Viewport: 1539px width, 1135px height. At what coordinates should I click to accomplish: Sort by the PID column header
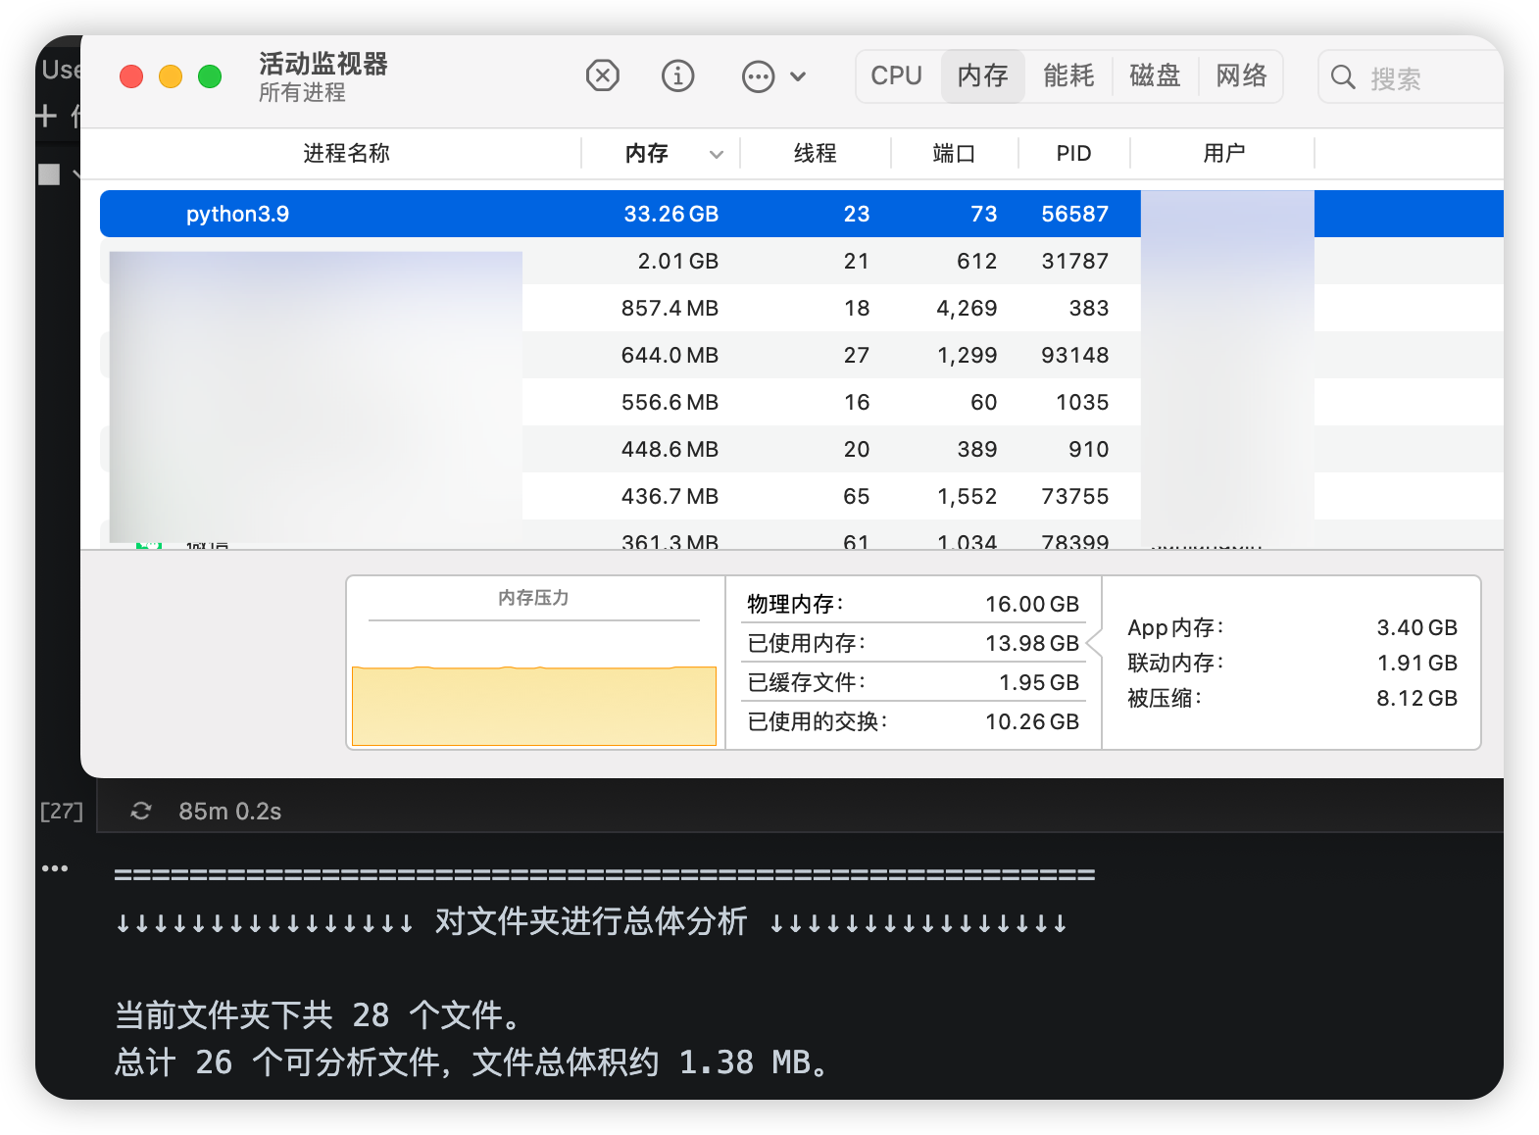[x=1073, y=153]
